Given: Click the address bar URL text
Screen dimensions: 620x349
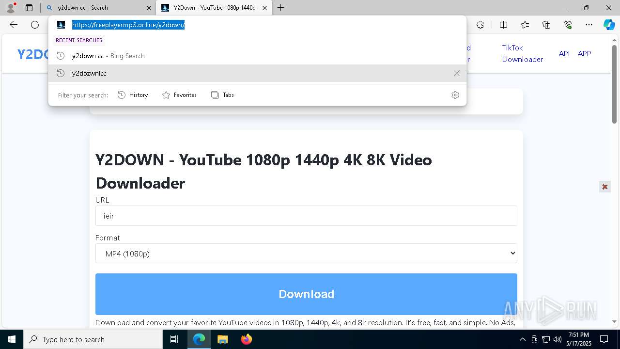Looking at the screenshot, I should [128, 25].
